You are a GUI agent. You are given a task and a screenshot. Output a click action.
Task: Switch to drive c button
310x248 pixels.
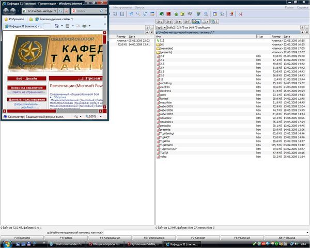click(159, 21)
